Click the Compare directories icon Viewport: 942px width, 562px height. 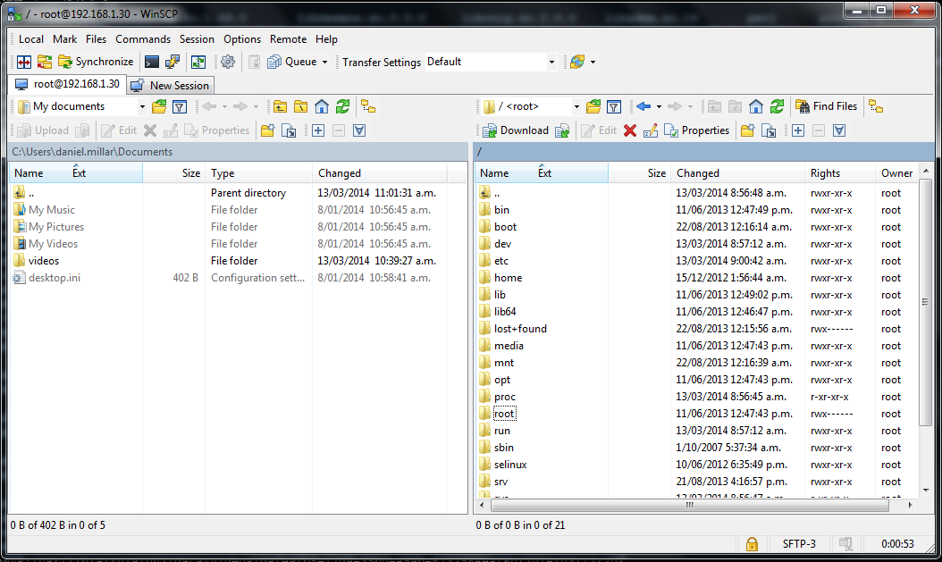click(23, 62)
